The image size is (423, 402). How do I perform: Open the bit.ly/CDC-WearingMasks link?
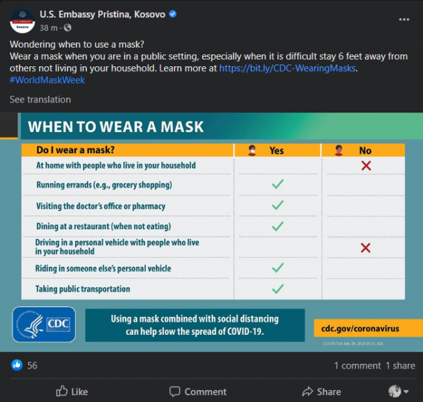pyautogui.click(x=287, y=68)
